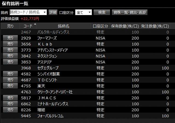
Task: Open 貸株一覧･貸出･返却
Action: [130, 12]
